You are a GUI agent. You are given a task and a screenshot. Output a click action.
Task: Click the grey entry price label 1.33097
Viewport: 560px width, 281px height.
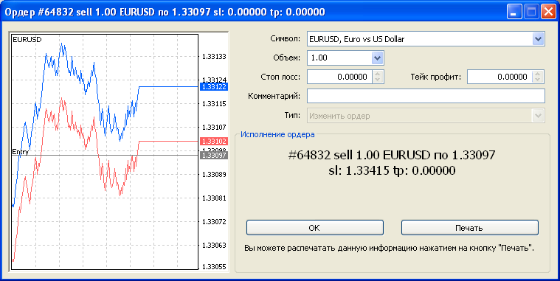[x=214, y=156]
